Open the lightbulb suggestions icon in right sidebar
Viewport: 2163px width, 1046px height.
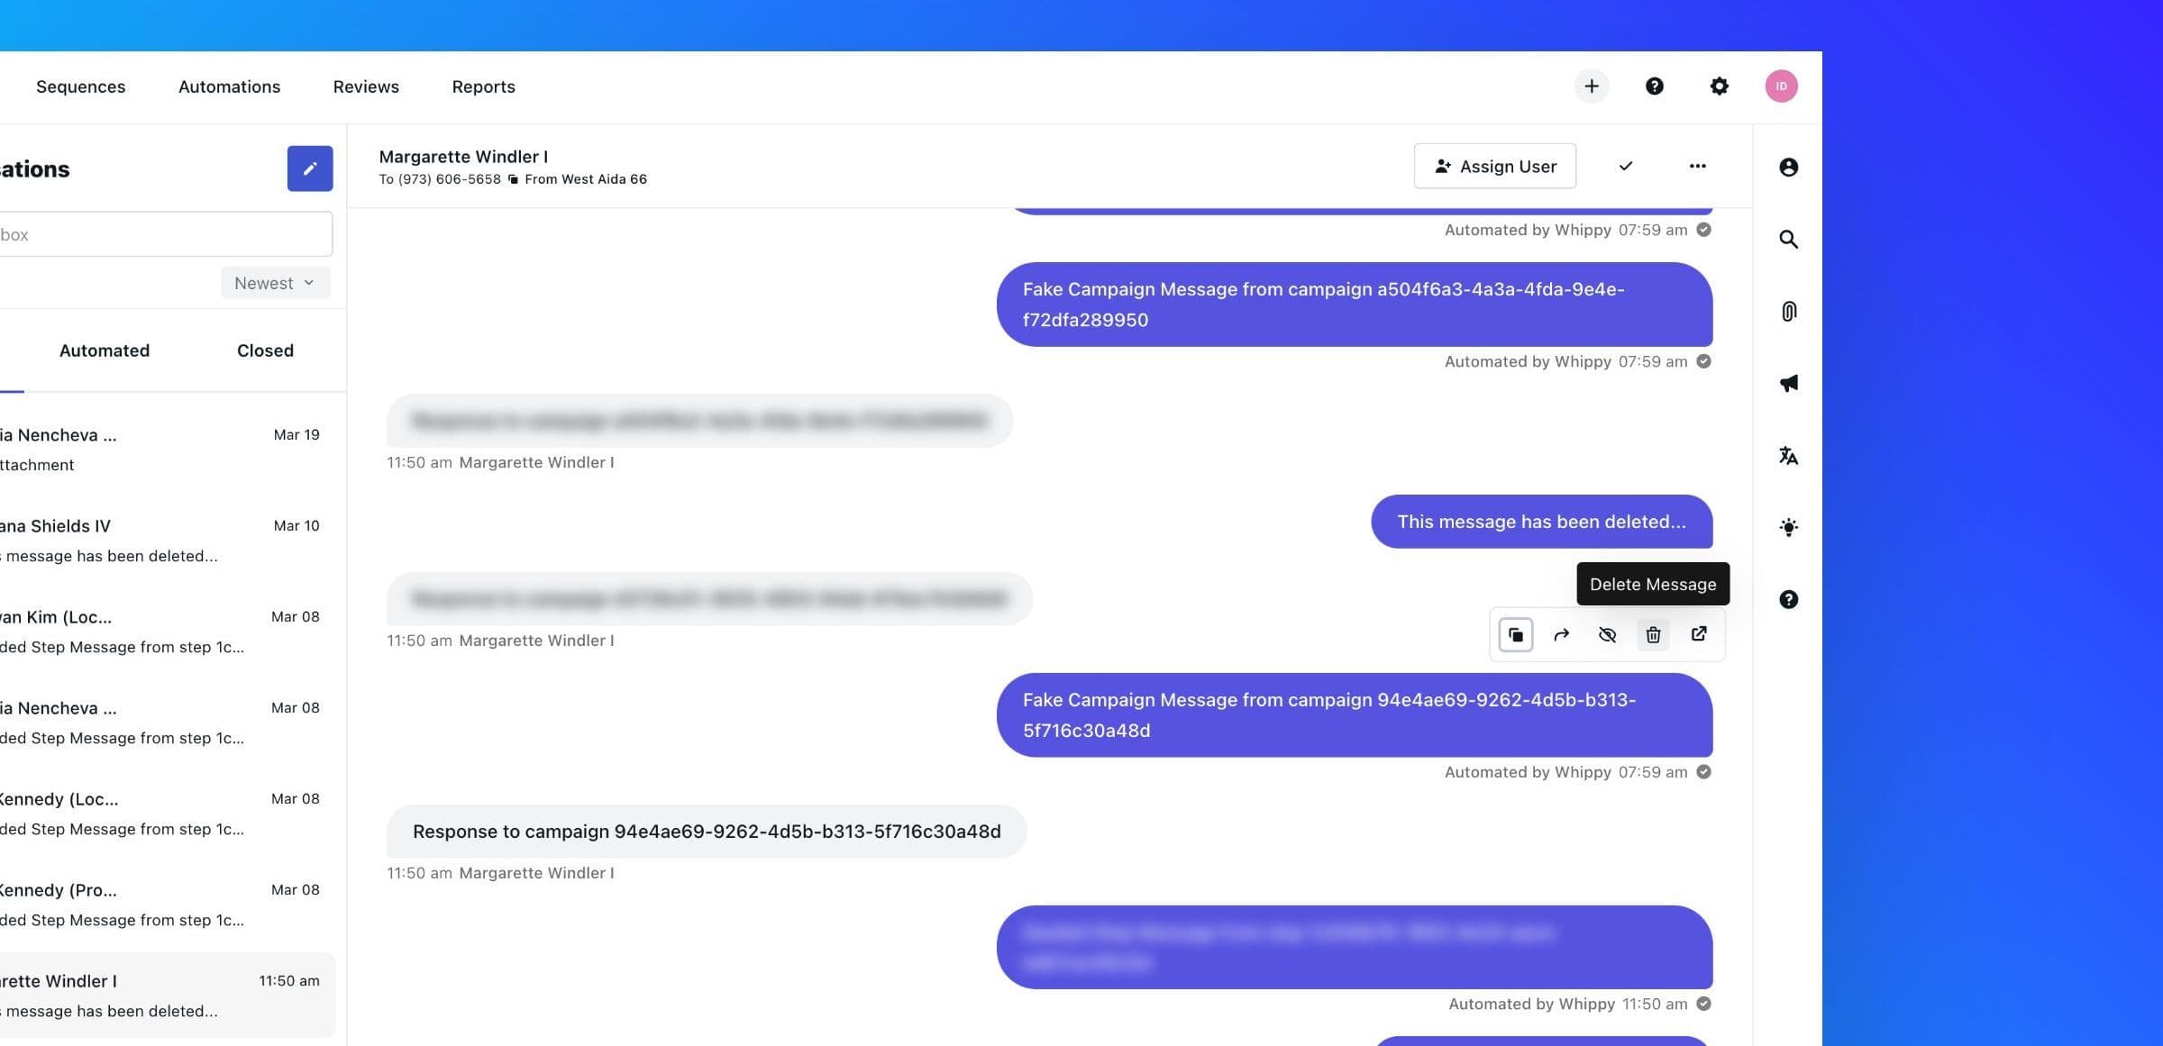[1788, 527]
